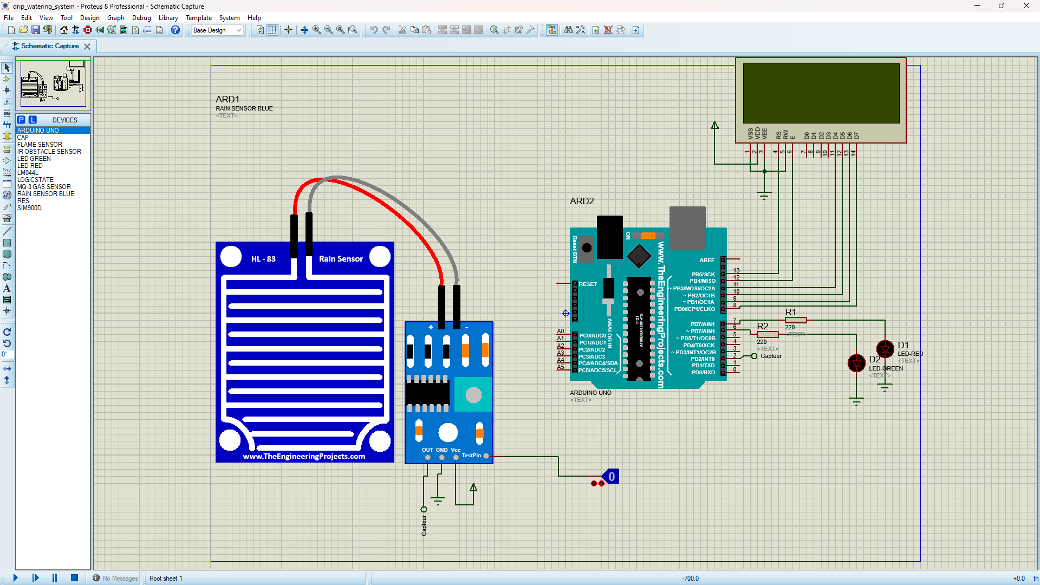The height and width of the screenshot is (585, 1040).
Task: Open Search and Tag binoculars icon
Action: coord(568,30)
